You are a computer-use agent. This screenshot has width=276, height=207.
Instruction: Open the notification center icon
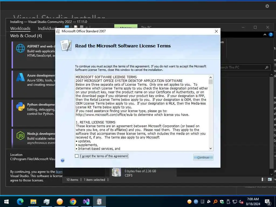(268, 202)
